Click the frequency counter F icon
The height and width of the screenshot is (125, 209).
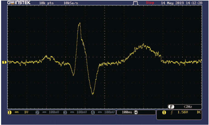[x=171, y=107]
